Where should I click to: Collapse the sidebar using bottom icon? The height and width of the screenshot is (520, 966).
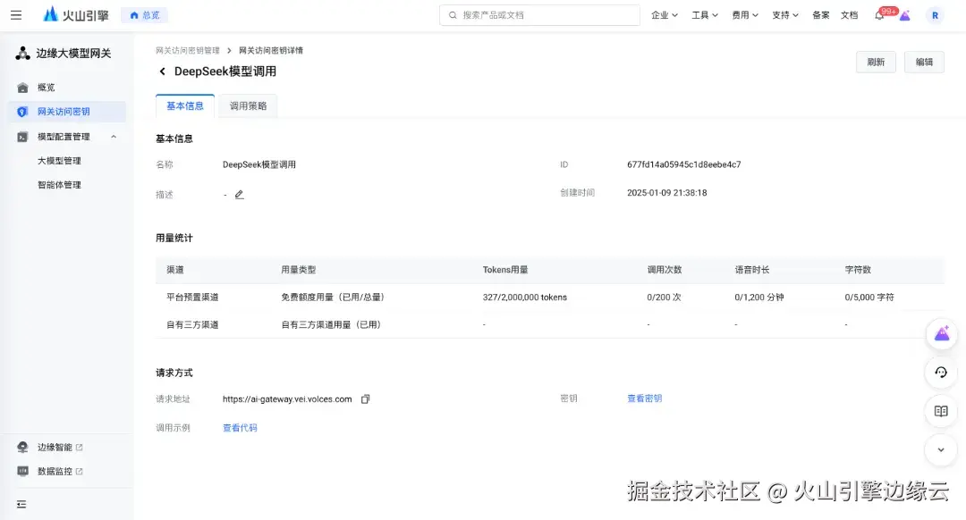pyautogui.click(x=21, y=504)
